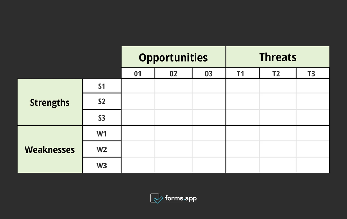Click the W1 row label

[102, 134]
